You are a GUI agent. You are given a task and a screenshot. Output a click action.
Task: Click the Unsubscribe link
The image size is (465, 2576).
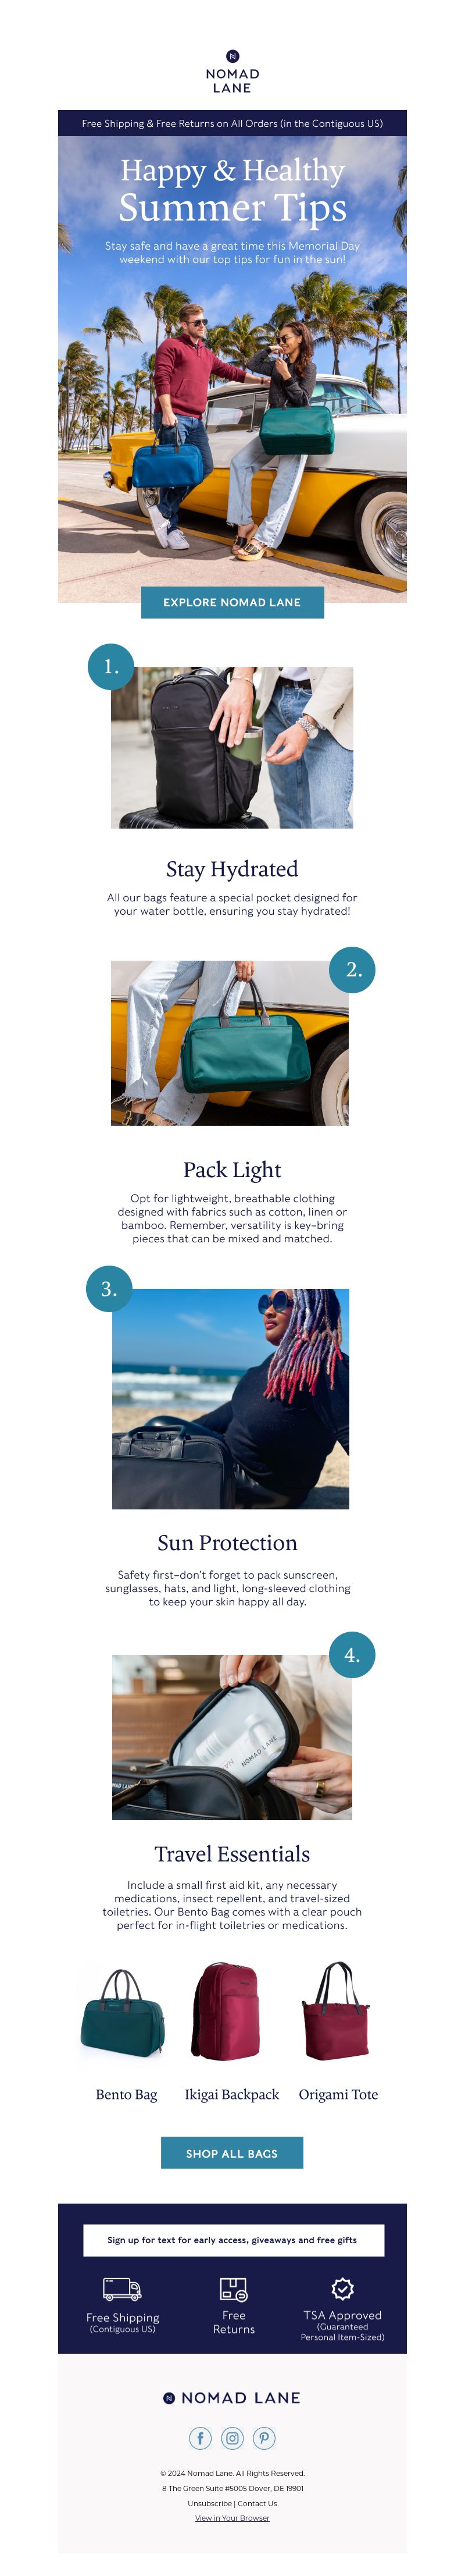210,2503
